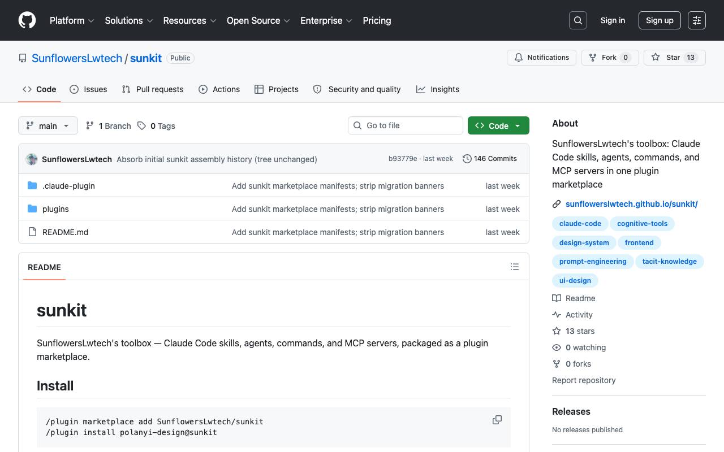This screenshot has height=452, width=724.
Task: Open the Releases heading link
Action: 571,411
